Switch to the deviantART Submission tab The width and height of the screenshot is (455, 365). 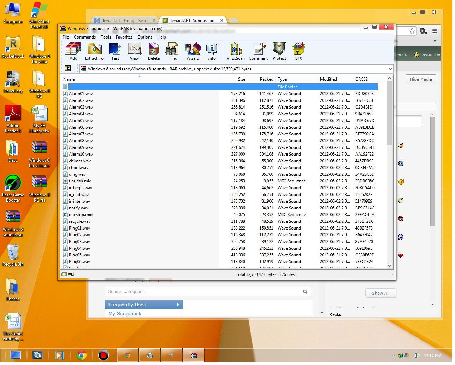point(193,20)
